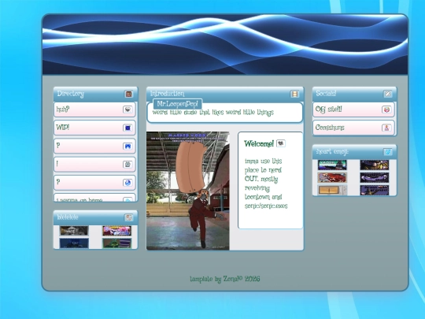Screen dimensions: 425x319
Task: Open the orange tan heart emoji button
Action: (x=332, y=190)
